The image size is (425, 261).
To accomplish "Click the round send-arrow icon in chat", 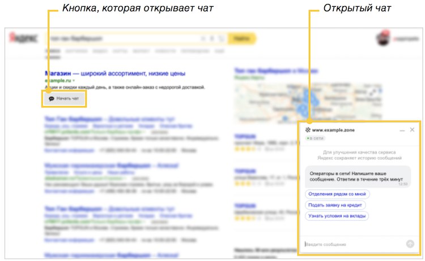I will pyautogui.click(x=410, y=244).
